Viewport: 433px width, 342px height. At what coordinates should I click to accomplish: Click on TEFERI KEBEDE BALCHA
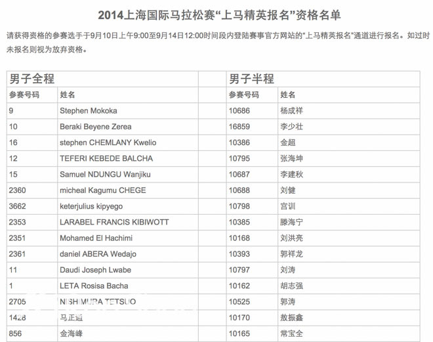tap(106, 158)
